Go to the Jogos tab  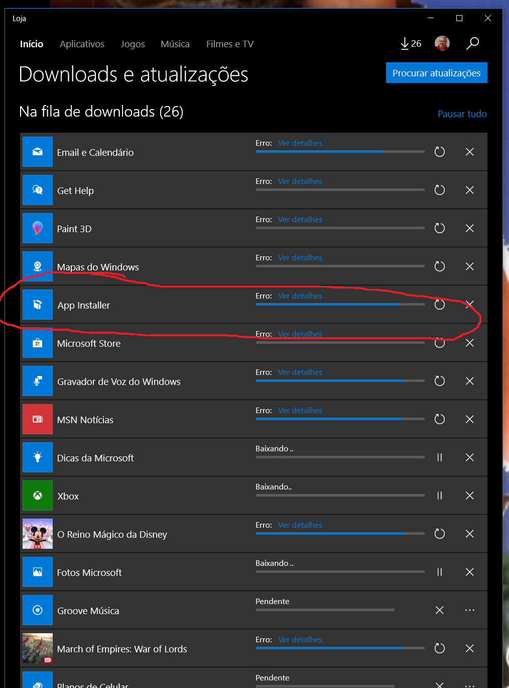[x=133, y=44]
